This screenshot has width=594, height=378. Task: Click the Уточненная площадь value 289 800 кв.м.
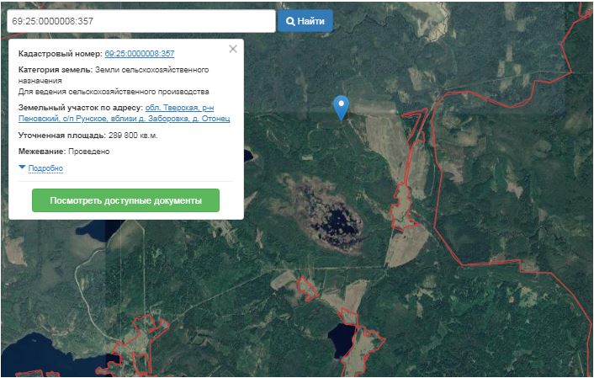pyautogui.click(x=133, y=136)
